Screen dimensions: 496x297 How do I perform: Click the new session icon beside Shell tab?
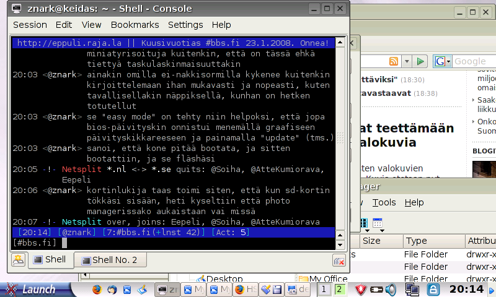19,260
